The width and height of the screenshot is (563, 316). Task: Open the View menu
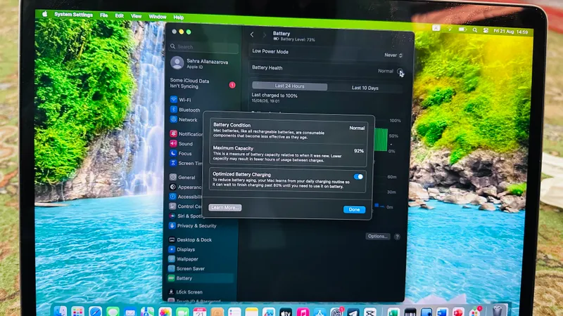coord(136,16)
